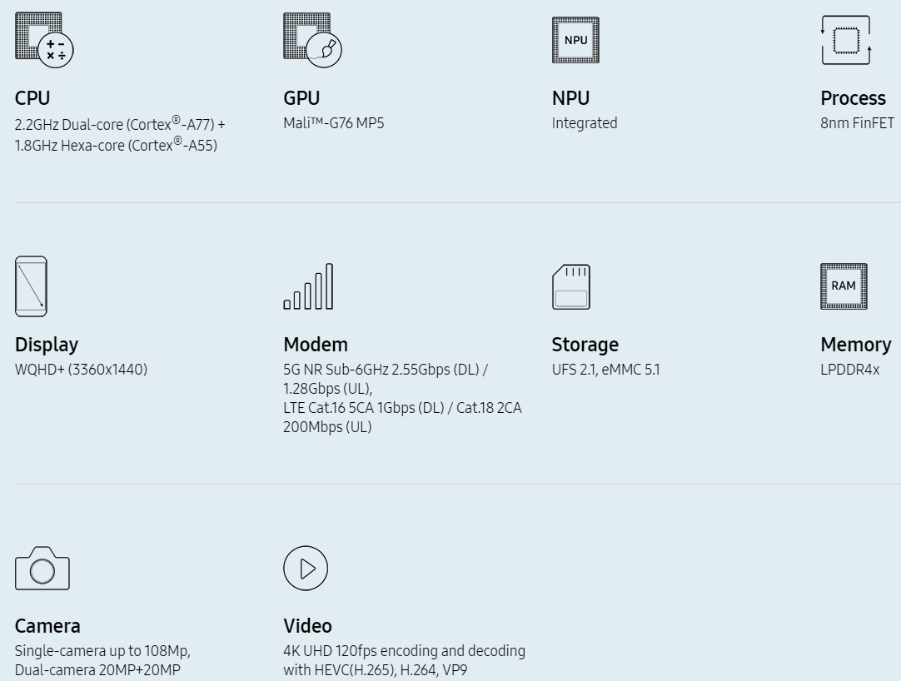The width and height of the screenshot is (901, 681).
Task: Click the UFS 2.1, eMMC 5.1 text
Action: (x=605, y=369)
